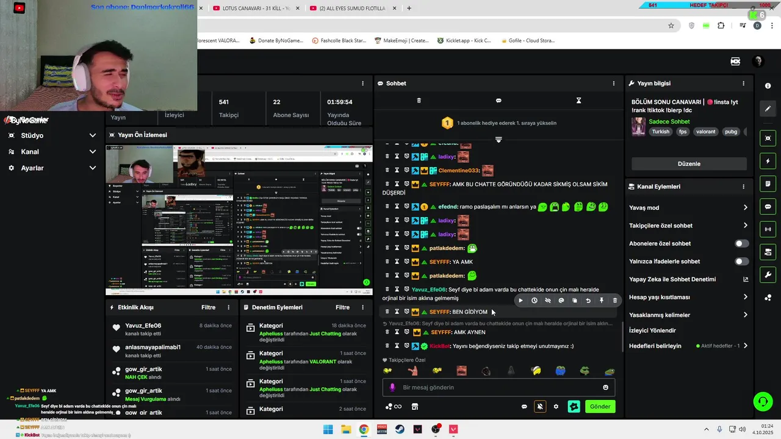
Task: Click the infinity points icon below message box
Action: pos(394,407)
